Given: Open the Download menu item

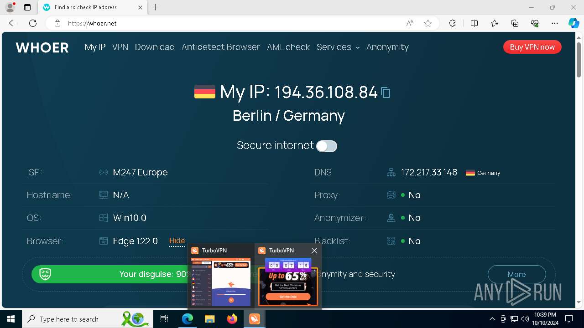Looking at the screenshot, I should (155, 47).
